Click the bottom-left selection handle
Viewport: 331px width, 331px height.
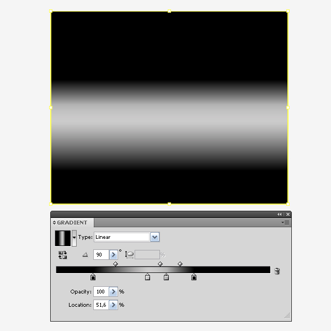coord(51,204)
